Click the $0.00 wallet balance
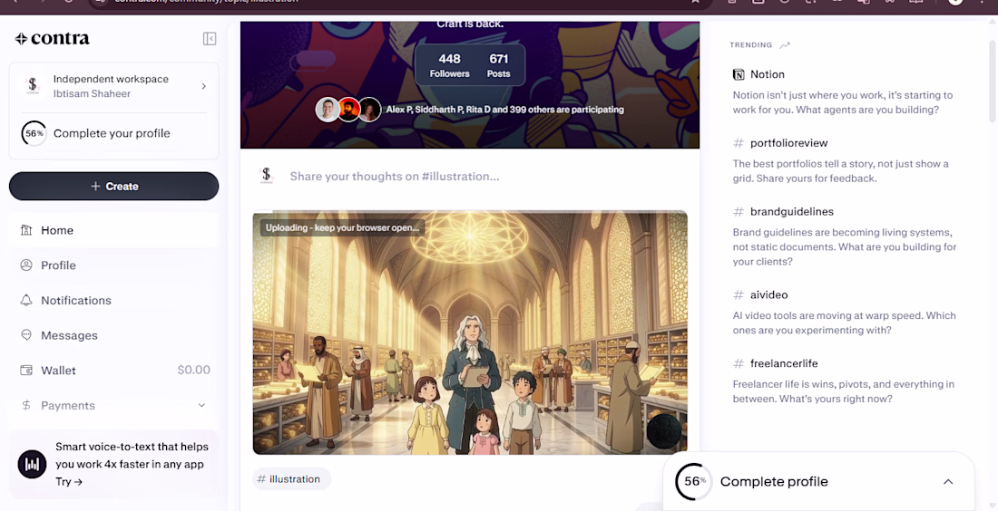998x511 pixels. click(193, 370)
